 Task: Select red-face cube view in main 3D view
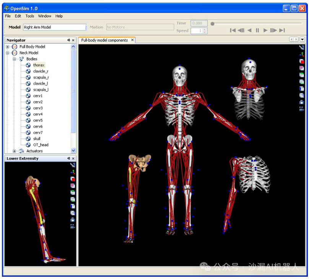point(301,61)
